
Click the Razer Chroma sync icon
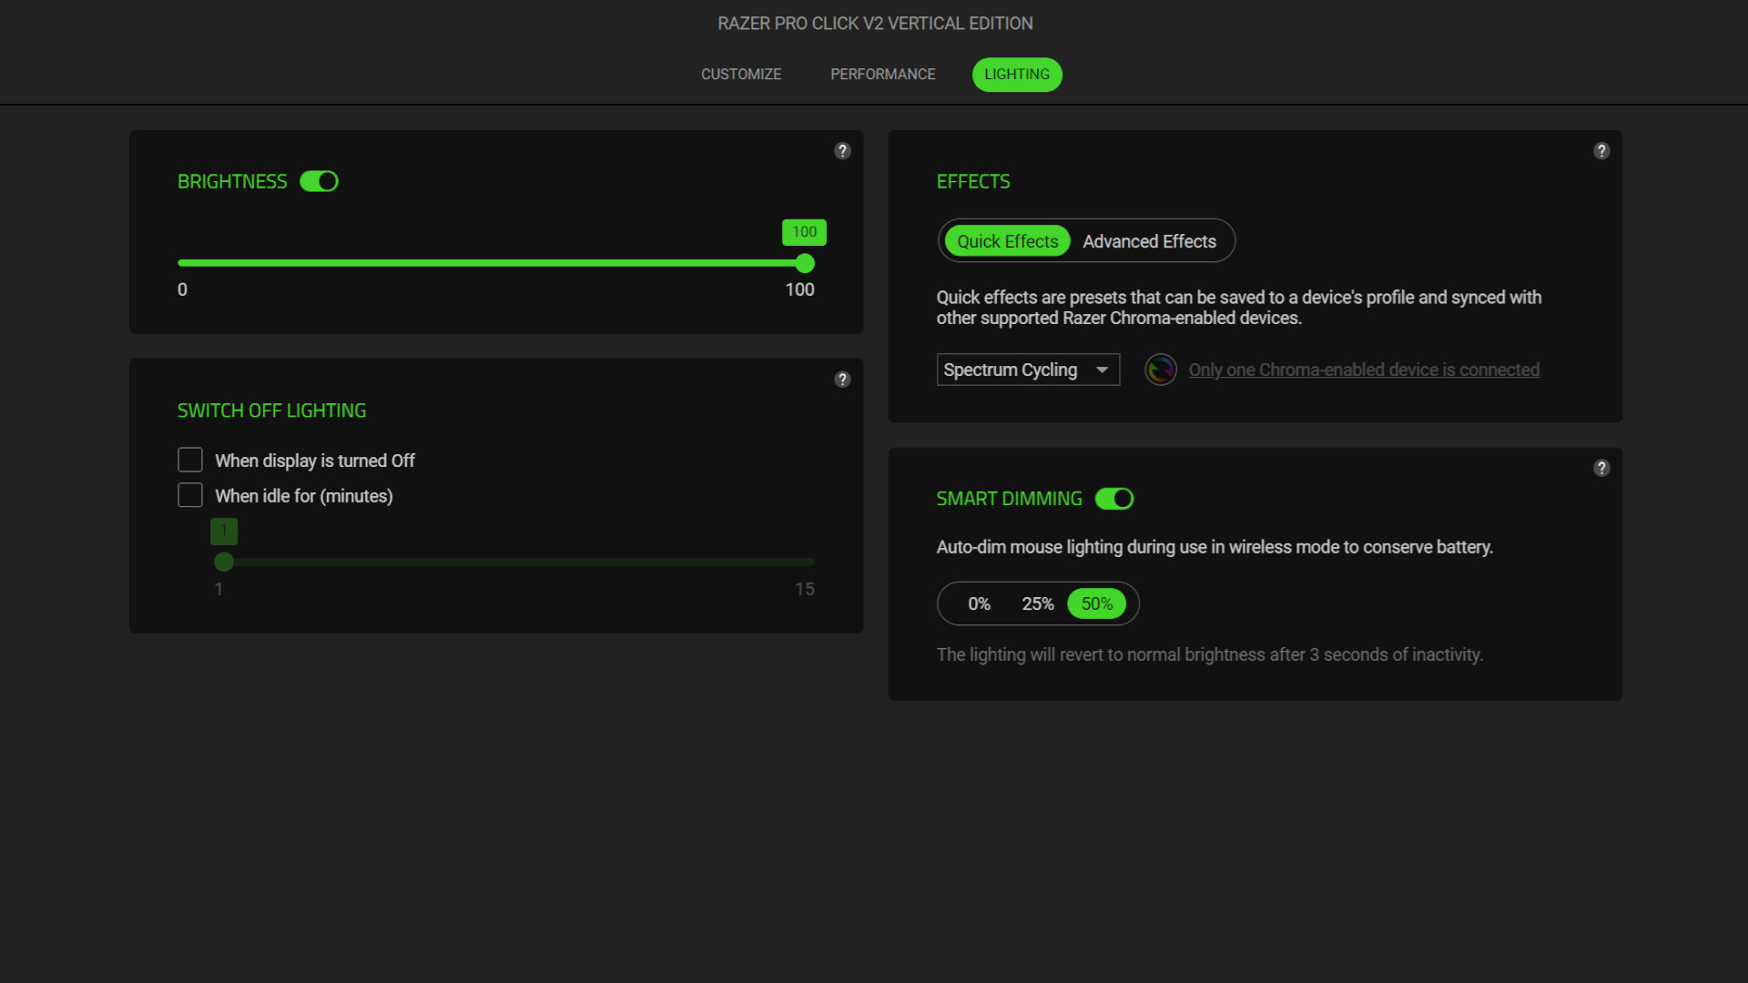1160,370
